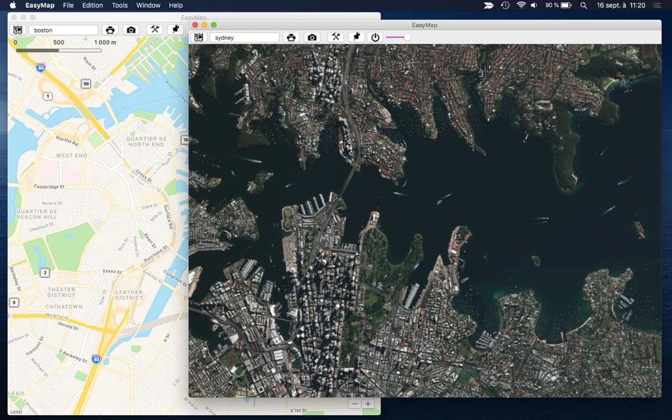Click the 'QUARTIER DE NORTH END' label on the Boston map
The height and width of the screenshot is (420, 672).
[x=146, y=141]
